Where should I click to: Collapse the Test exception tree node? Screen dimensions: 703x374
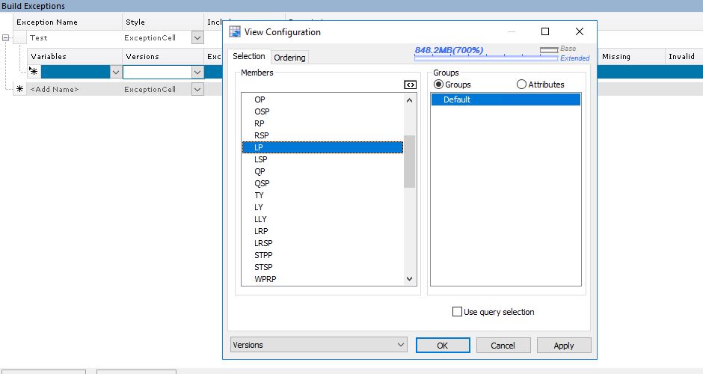point(6,37)
